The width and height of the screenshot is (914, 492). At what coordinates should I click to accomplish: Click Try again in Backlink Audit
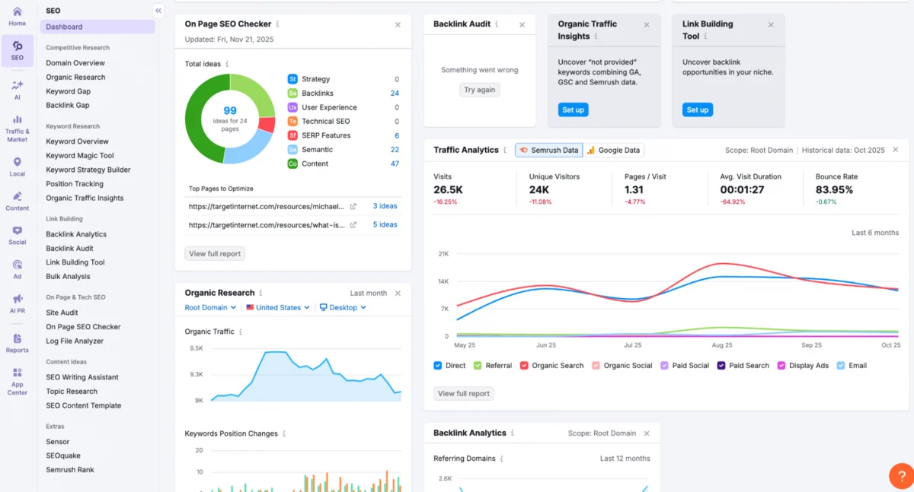480,90
